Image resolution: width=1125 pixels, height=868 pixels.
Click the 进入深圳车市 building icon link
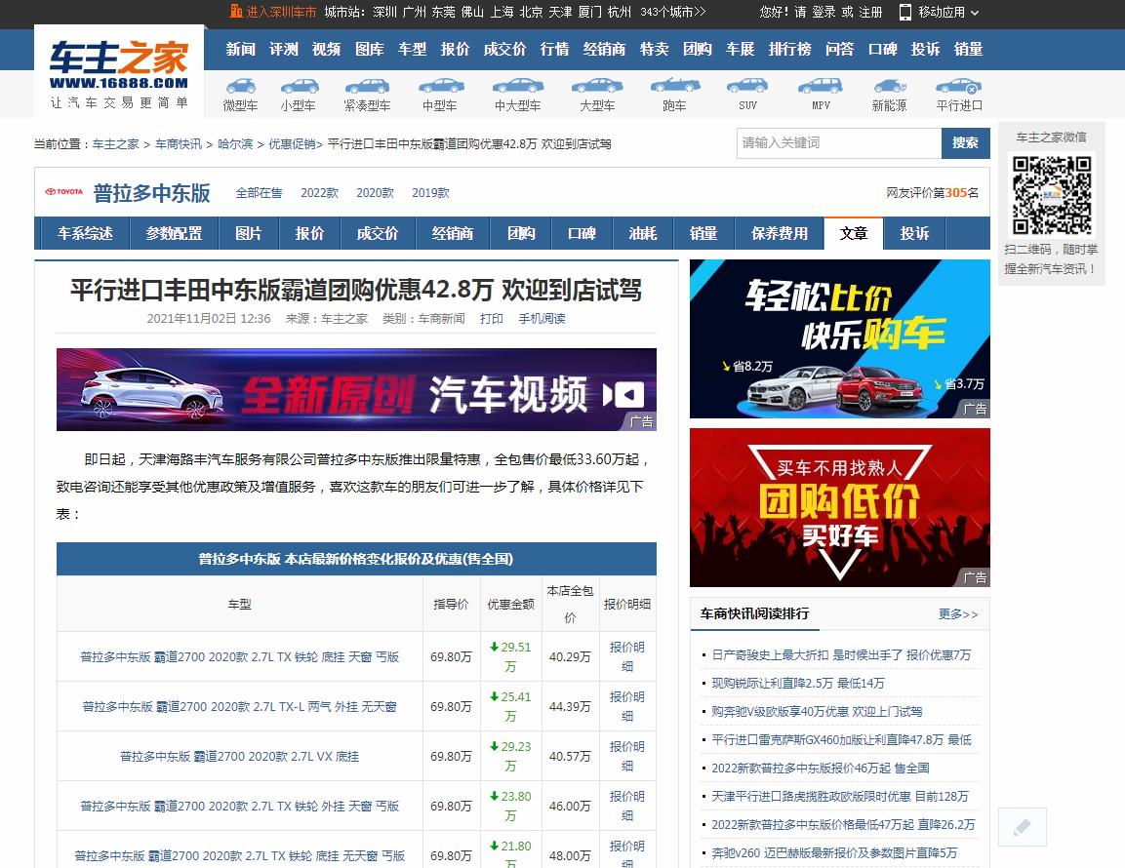[x=272, y=12]
